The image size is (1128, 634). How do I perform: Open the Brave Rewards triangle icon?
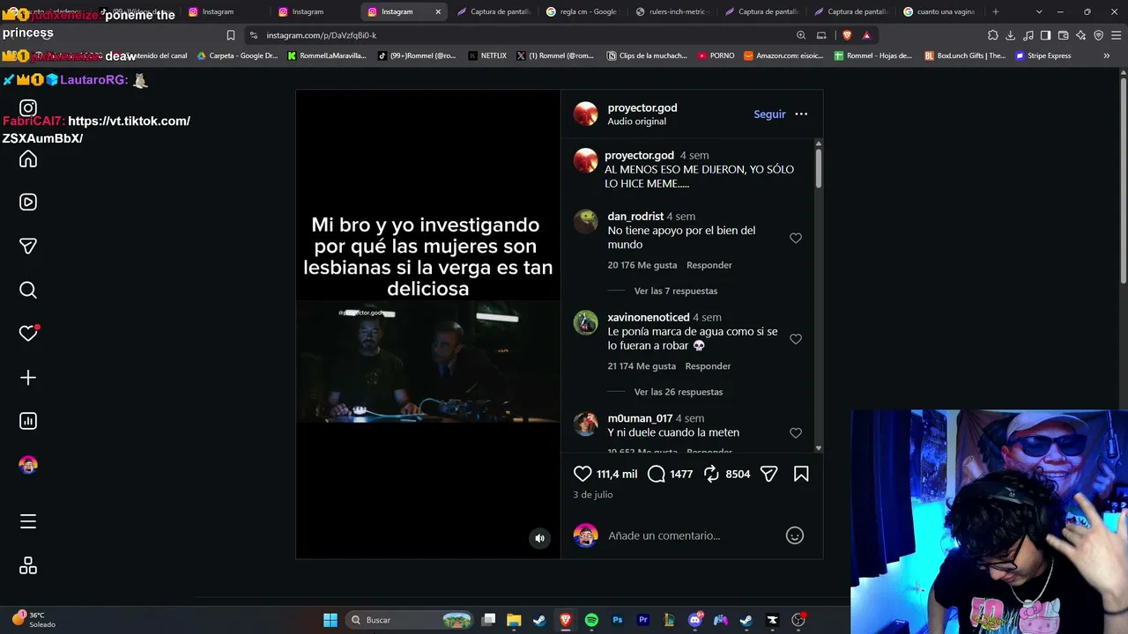click(867, 35)
